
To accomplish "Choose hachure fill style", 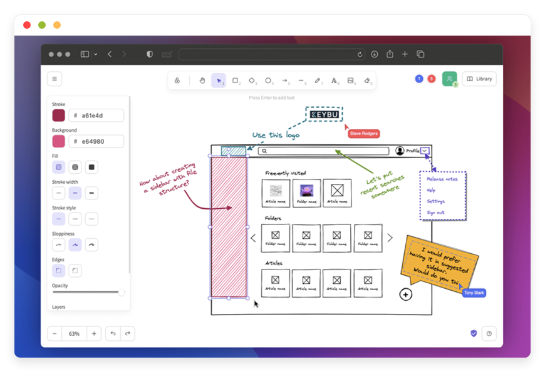I will [58, 168].
